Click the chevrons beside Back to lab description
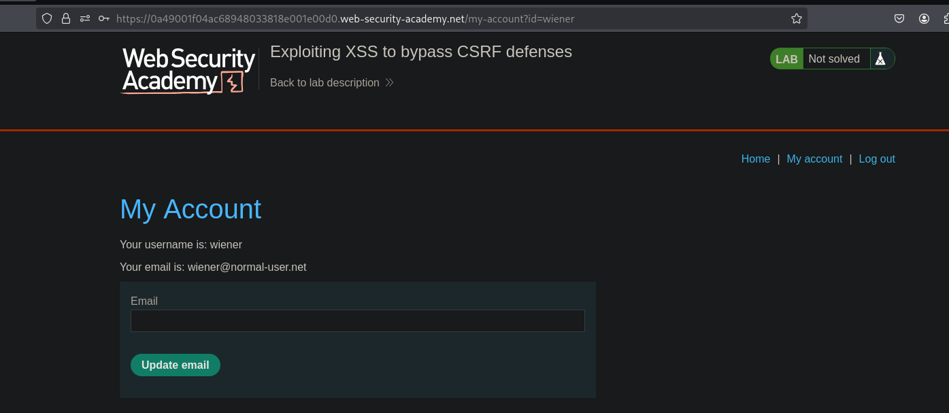 point(389,83)
